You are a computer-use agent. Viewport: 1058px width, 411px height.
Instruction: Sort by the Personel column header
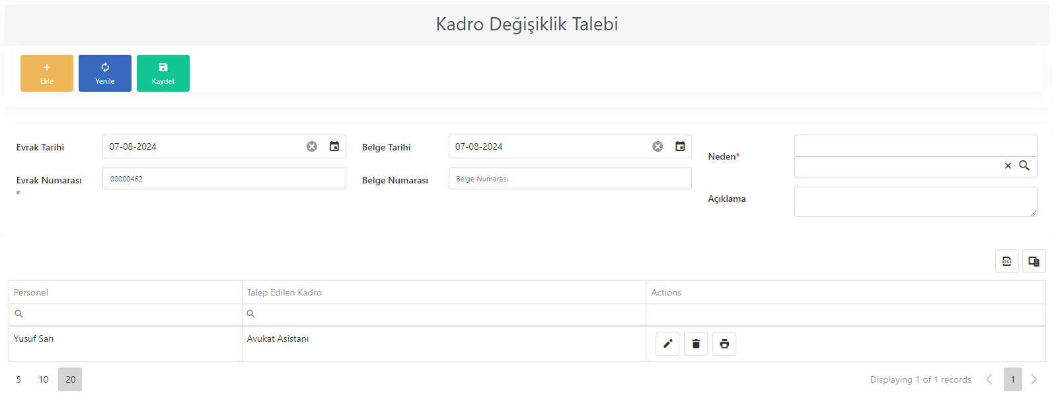[126, 292]
